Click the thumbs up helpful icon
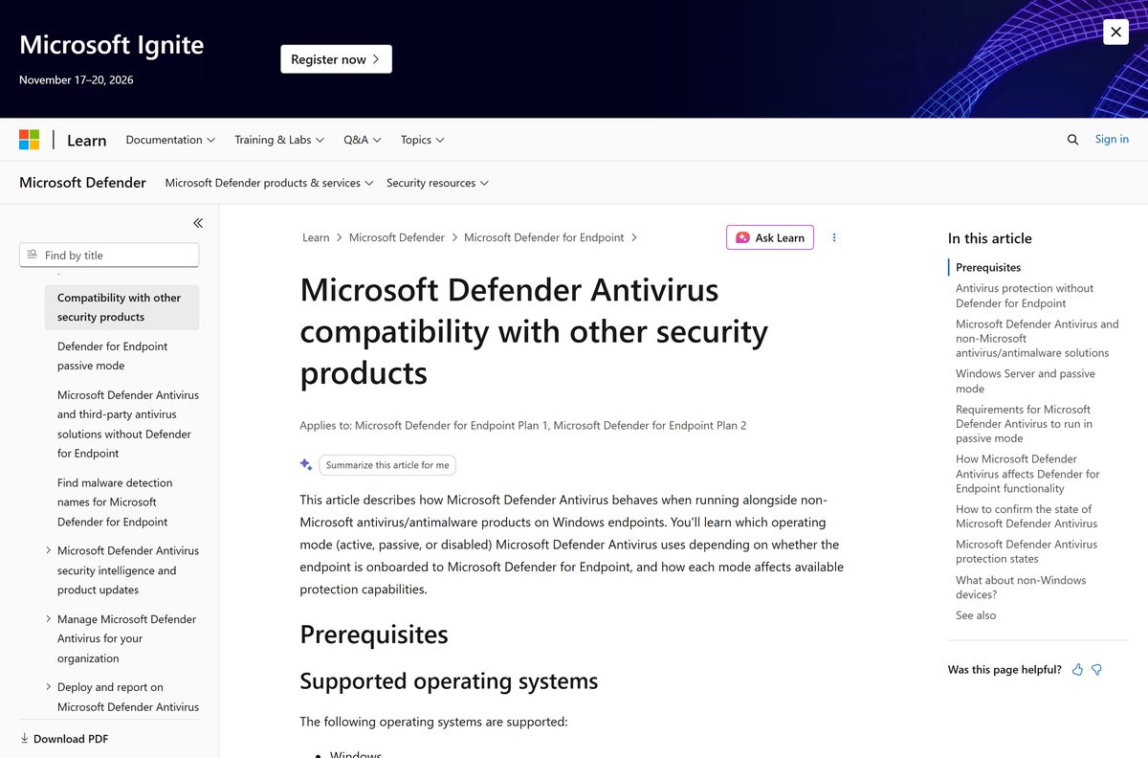 pos(1077,670)
